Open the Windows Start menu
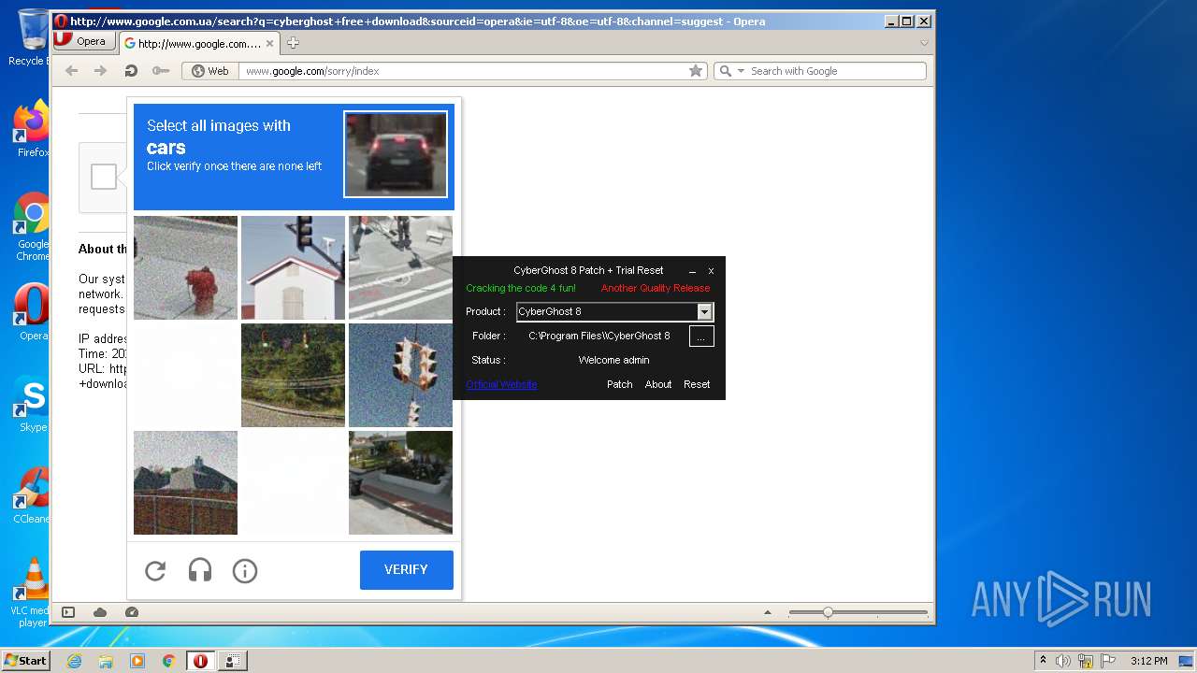This screenshot has height=673, width=1197. click(x=25, y=661)
